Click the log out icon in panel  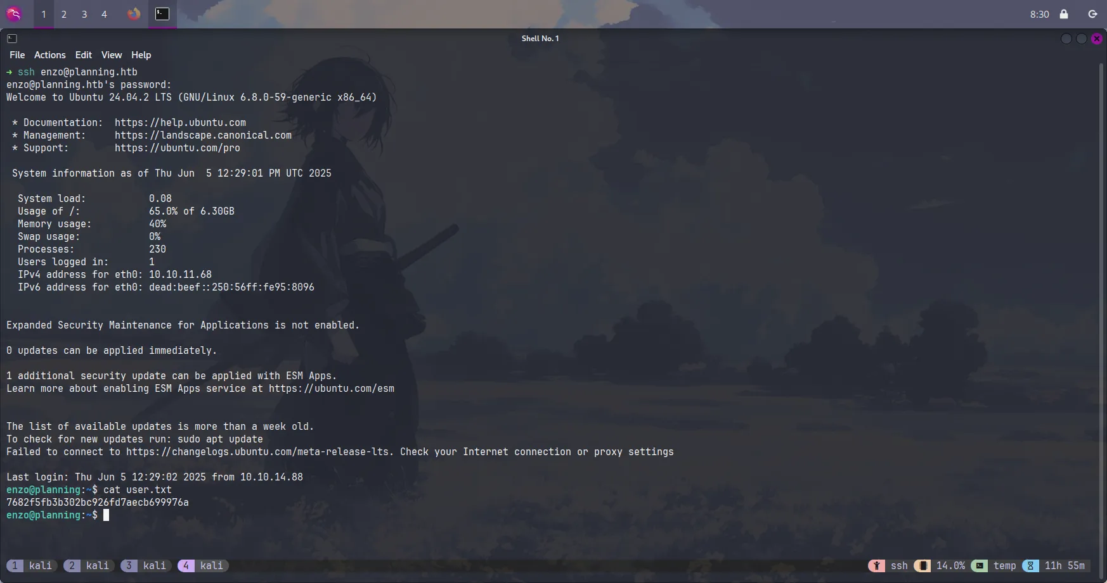(1092, 14)
